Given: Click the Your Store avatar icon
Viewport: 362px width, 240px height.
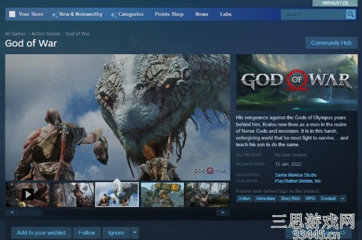Looking at the screenshot, I should [12, 14].
